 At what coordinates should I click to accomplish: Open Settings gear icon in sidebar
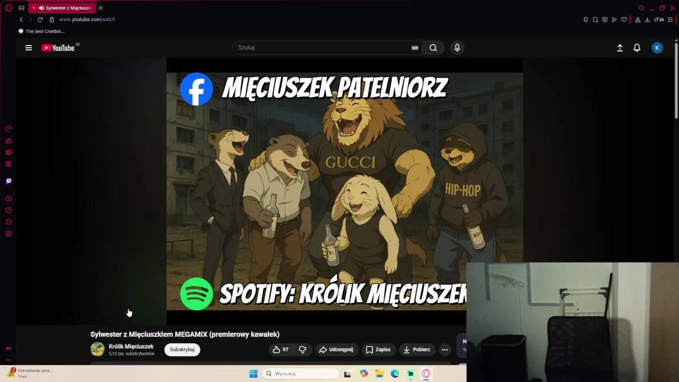tap(8, 233)
